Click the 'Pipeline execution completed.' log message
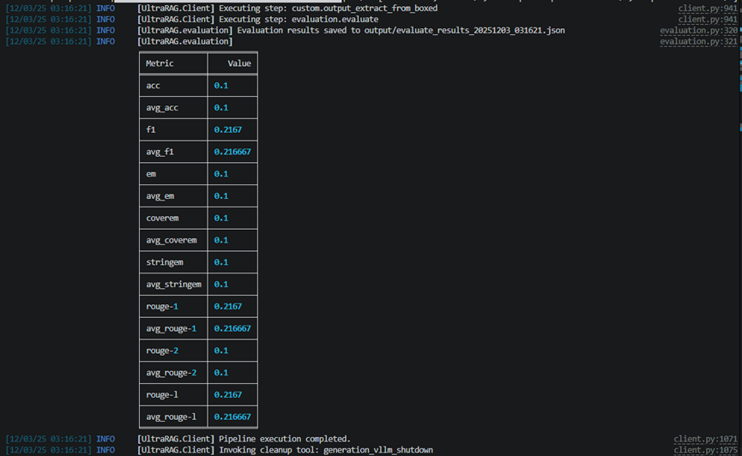 285,439
